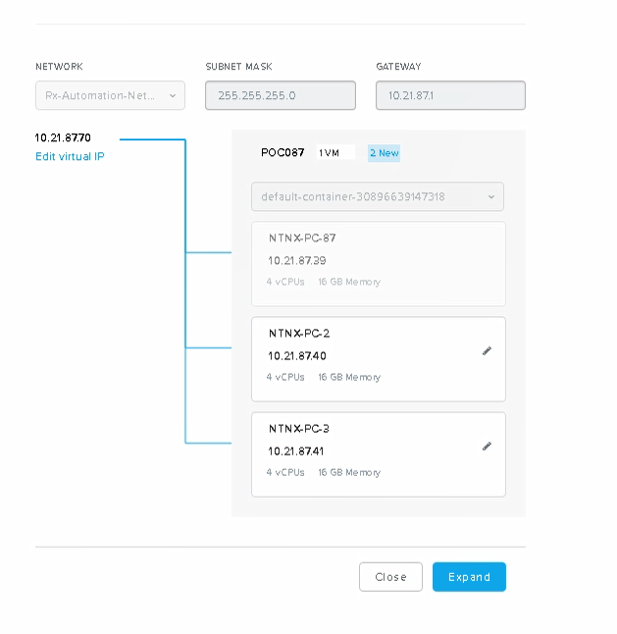This screenshot has height=634, width=617.
Task: Click the virtual IP address 10.21.87.70
Action: (63, 138)
